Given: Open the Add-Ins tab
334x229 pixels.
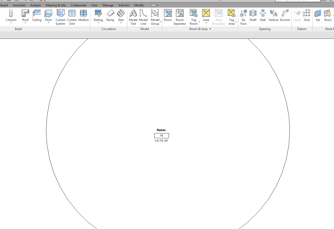Looking at the screenshot, I should pyautogui.click(x=124, y=5).
